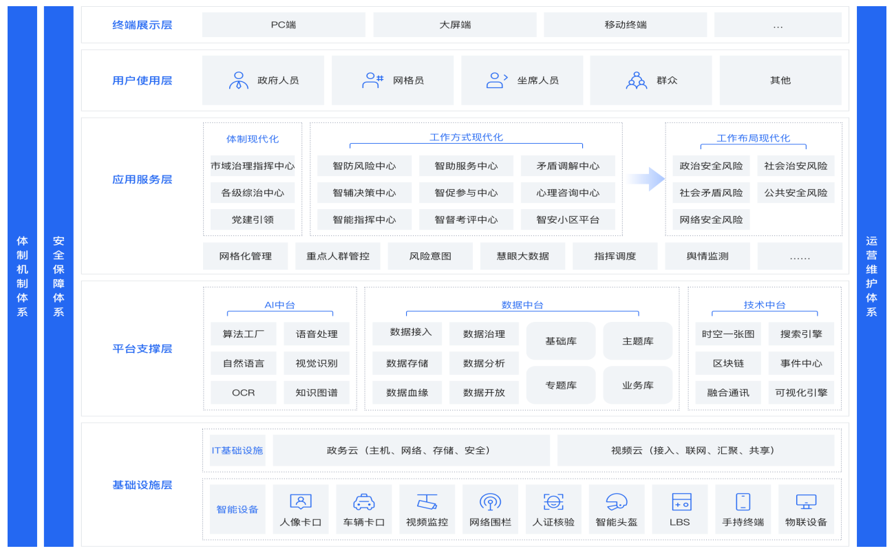Click the 慧眼大数据 button

point(522,255)
